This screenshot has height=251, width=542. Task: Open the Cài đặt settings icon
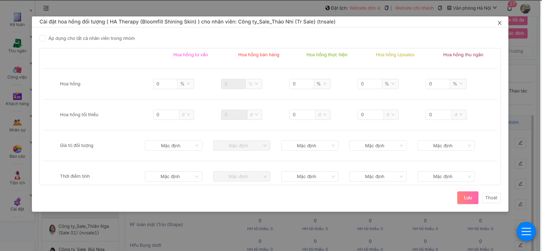click(x=17, y=204)
